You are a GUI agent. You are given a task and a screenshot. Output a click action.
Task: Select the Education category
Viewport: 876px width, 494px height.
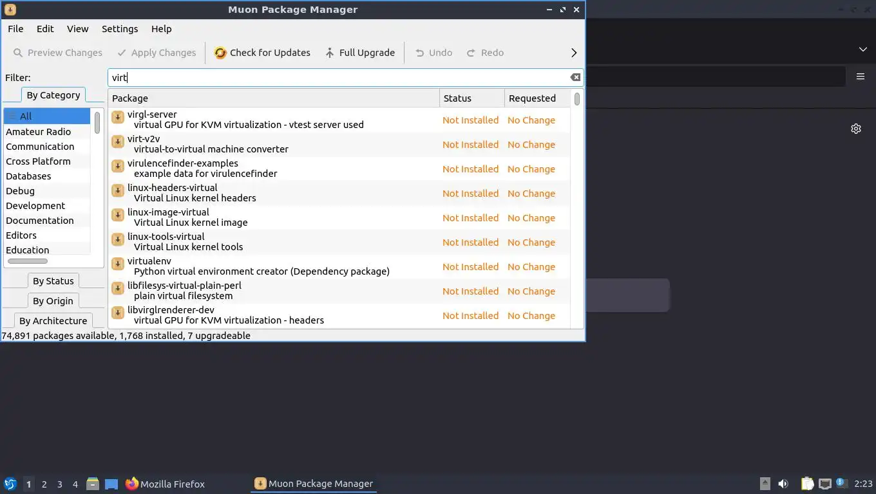[x=47, y=250]
